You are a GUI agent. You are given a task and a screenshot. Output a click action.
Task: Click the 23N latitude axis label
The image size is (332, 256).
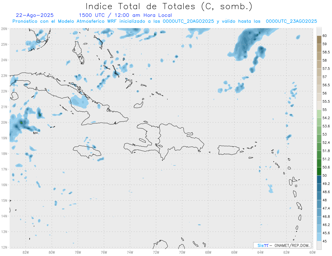[x=4, y=75]
